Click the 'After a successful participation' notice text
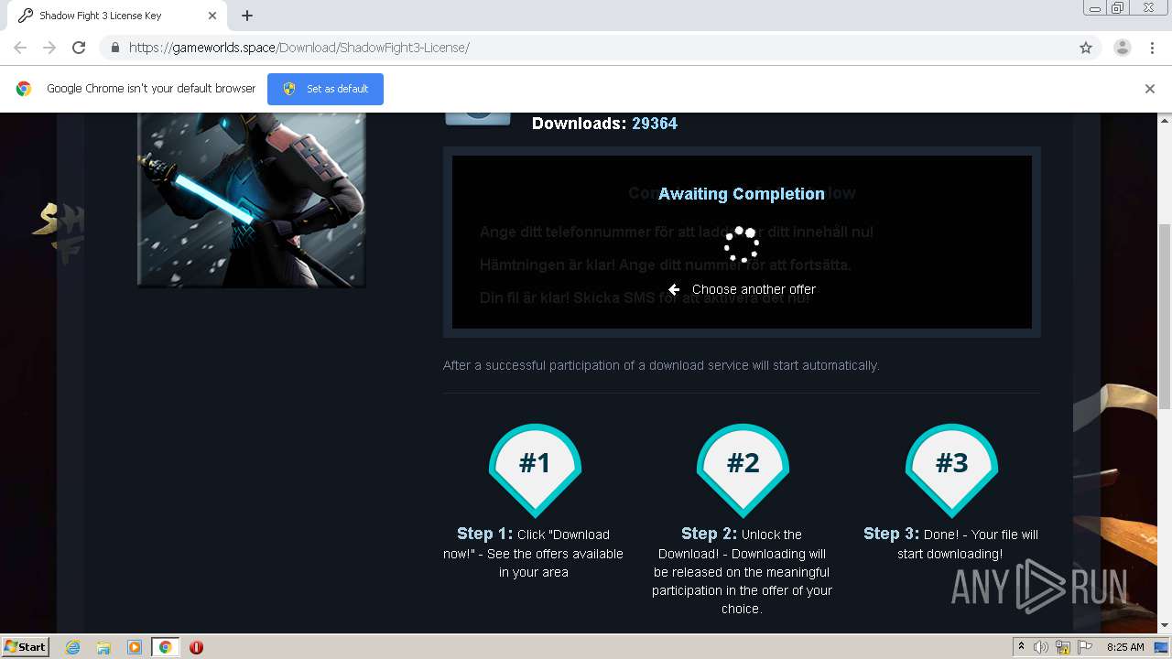Screen dimensions: 1172x659 point(661,365)
